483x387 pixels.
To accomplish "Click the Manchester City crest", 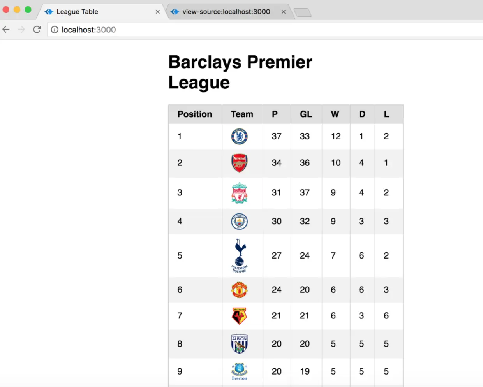I will (239, 221).
